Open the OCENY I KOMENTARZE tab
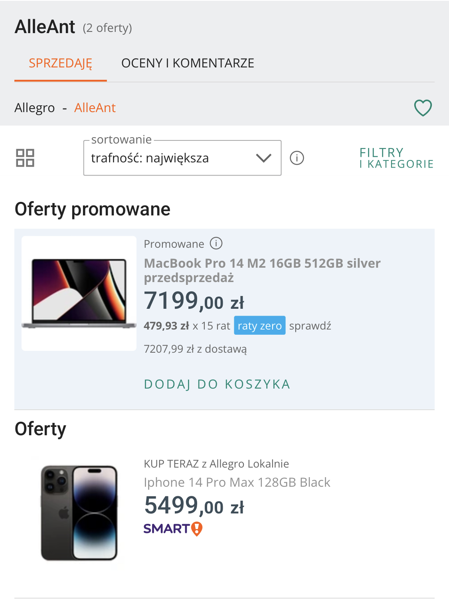449x606 pixels. coord(188,63)
